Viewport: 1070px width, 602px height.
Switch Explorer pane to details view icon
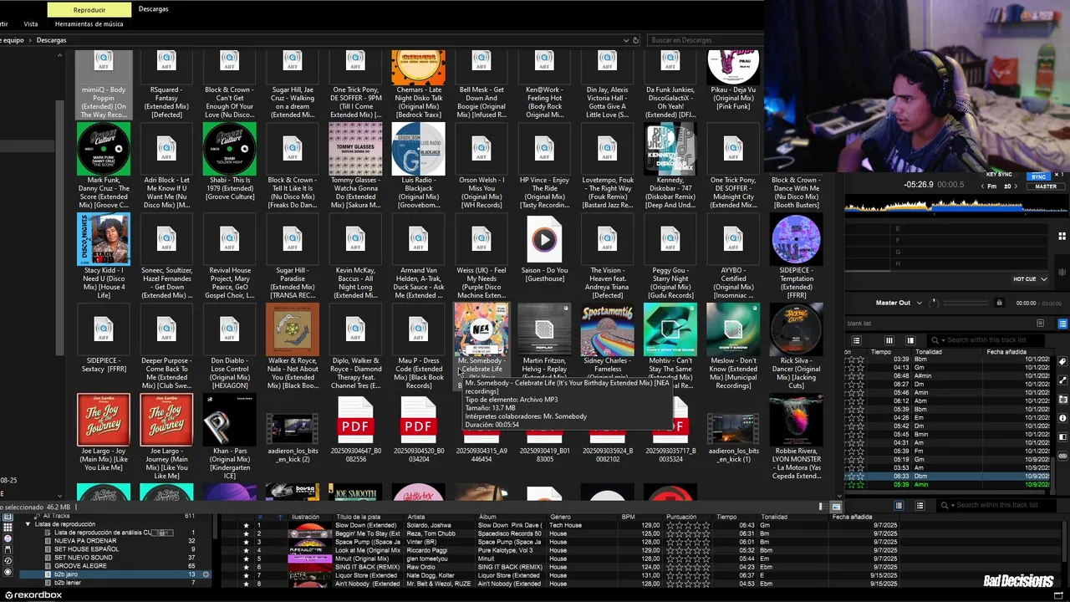click(x=823, y=507)
